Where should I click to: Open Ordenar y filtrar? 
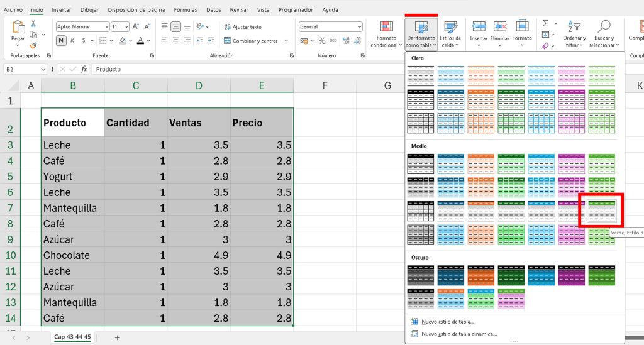pos(574,33)
